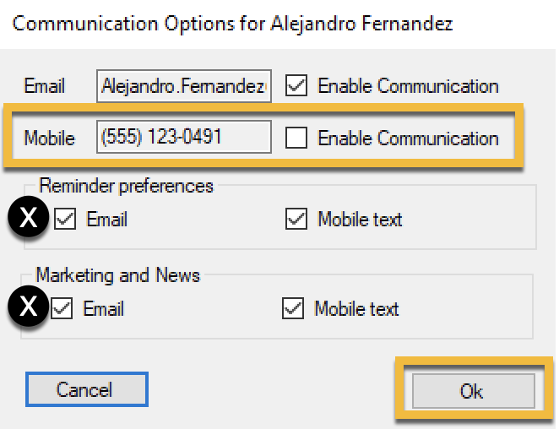The height and width of the screenshot is (429, 559).
Task: Click the Email field label text
Action: 44,86
